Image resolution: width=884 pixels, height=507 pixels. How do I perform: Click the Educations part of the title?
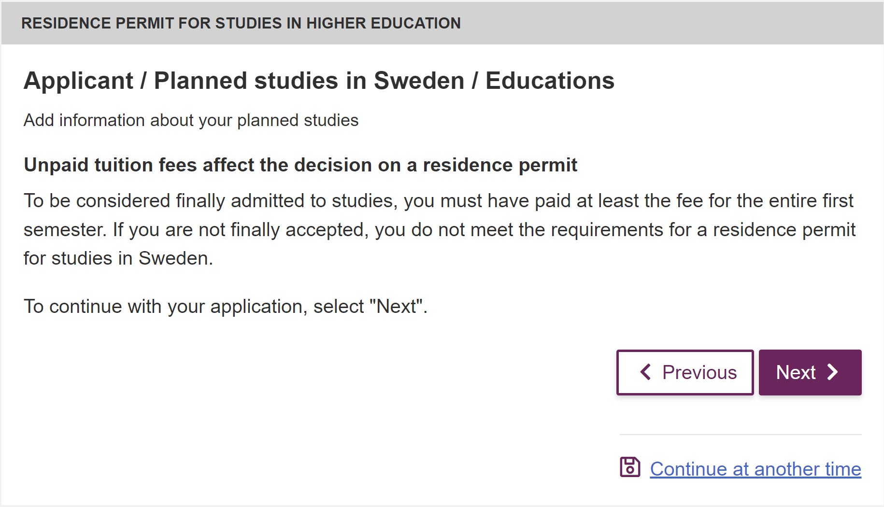(550, 81)
